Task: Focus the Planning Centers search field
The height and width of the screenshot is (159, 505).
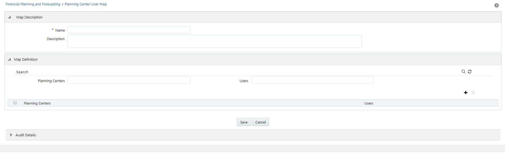Action: pyautogui.click(x=129, y=80)
